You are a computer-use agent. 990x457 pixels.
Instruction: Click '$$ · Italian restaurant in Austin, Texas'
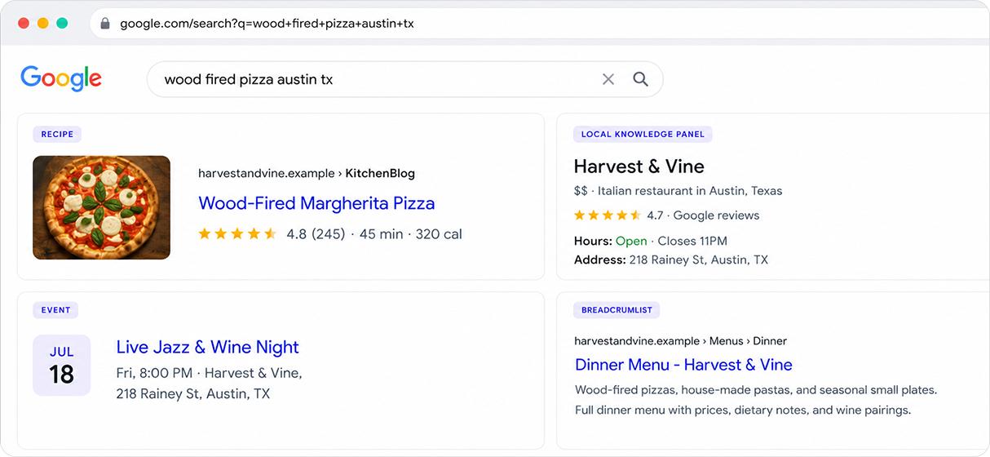coord(678,191)
